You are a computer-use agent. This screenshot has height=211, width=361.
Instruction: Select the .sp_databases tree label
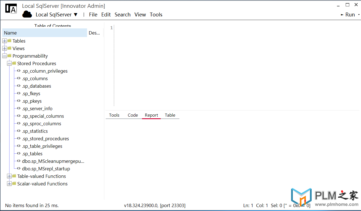tap(37, 86)
